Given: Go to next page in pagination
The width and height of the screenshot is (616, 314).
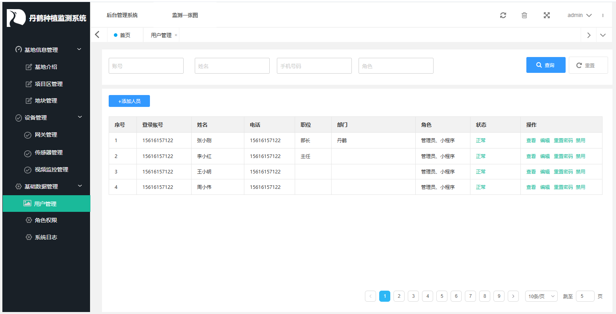Looking at the screenshot, I should [513, 296].
